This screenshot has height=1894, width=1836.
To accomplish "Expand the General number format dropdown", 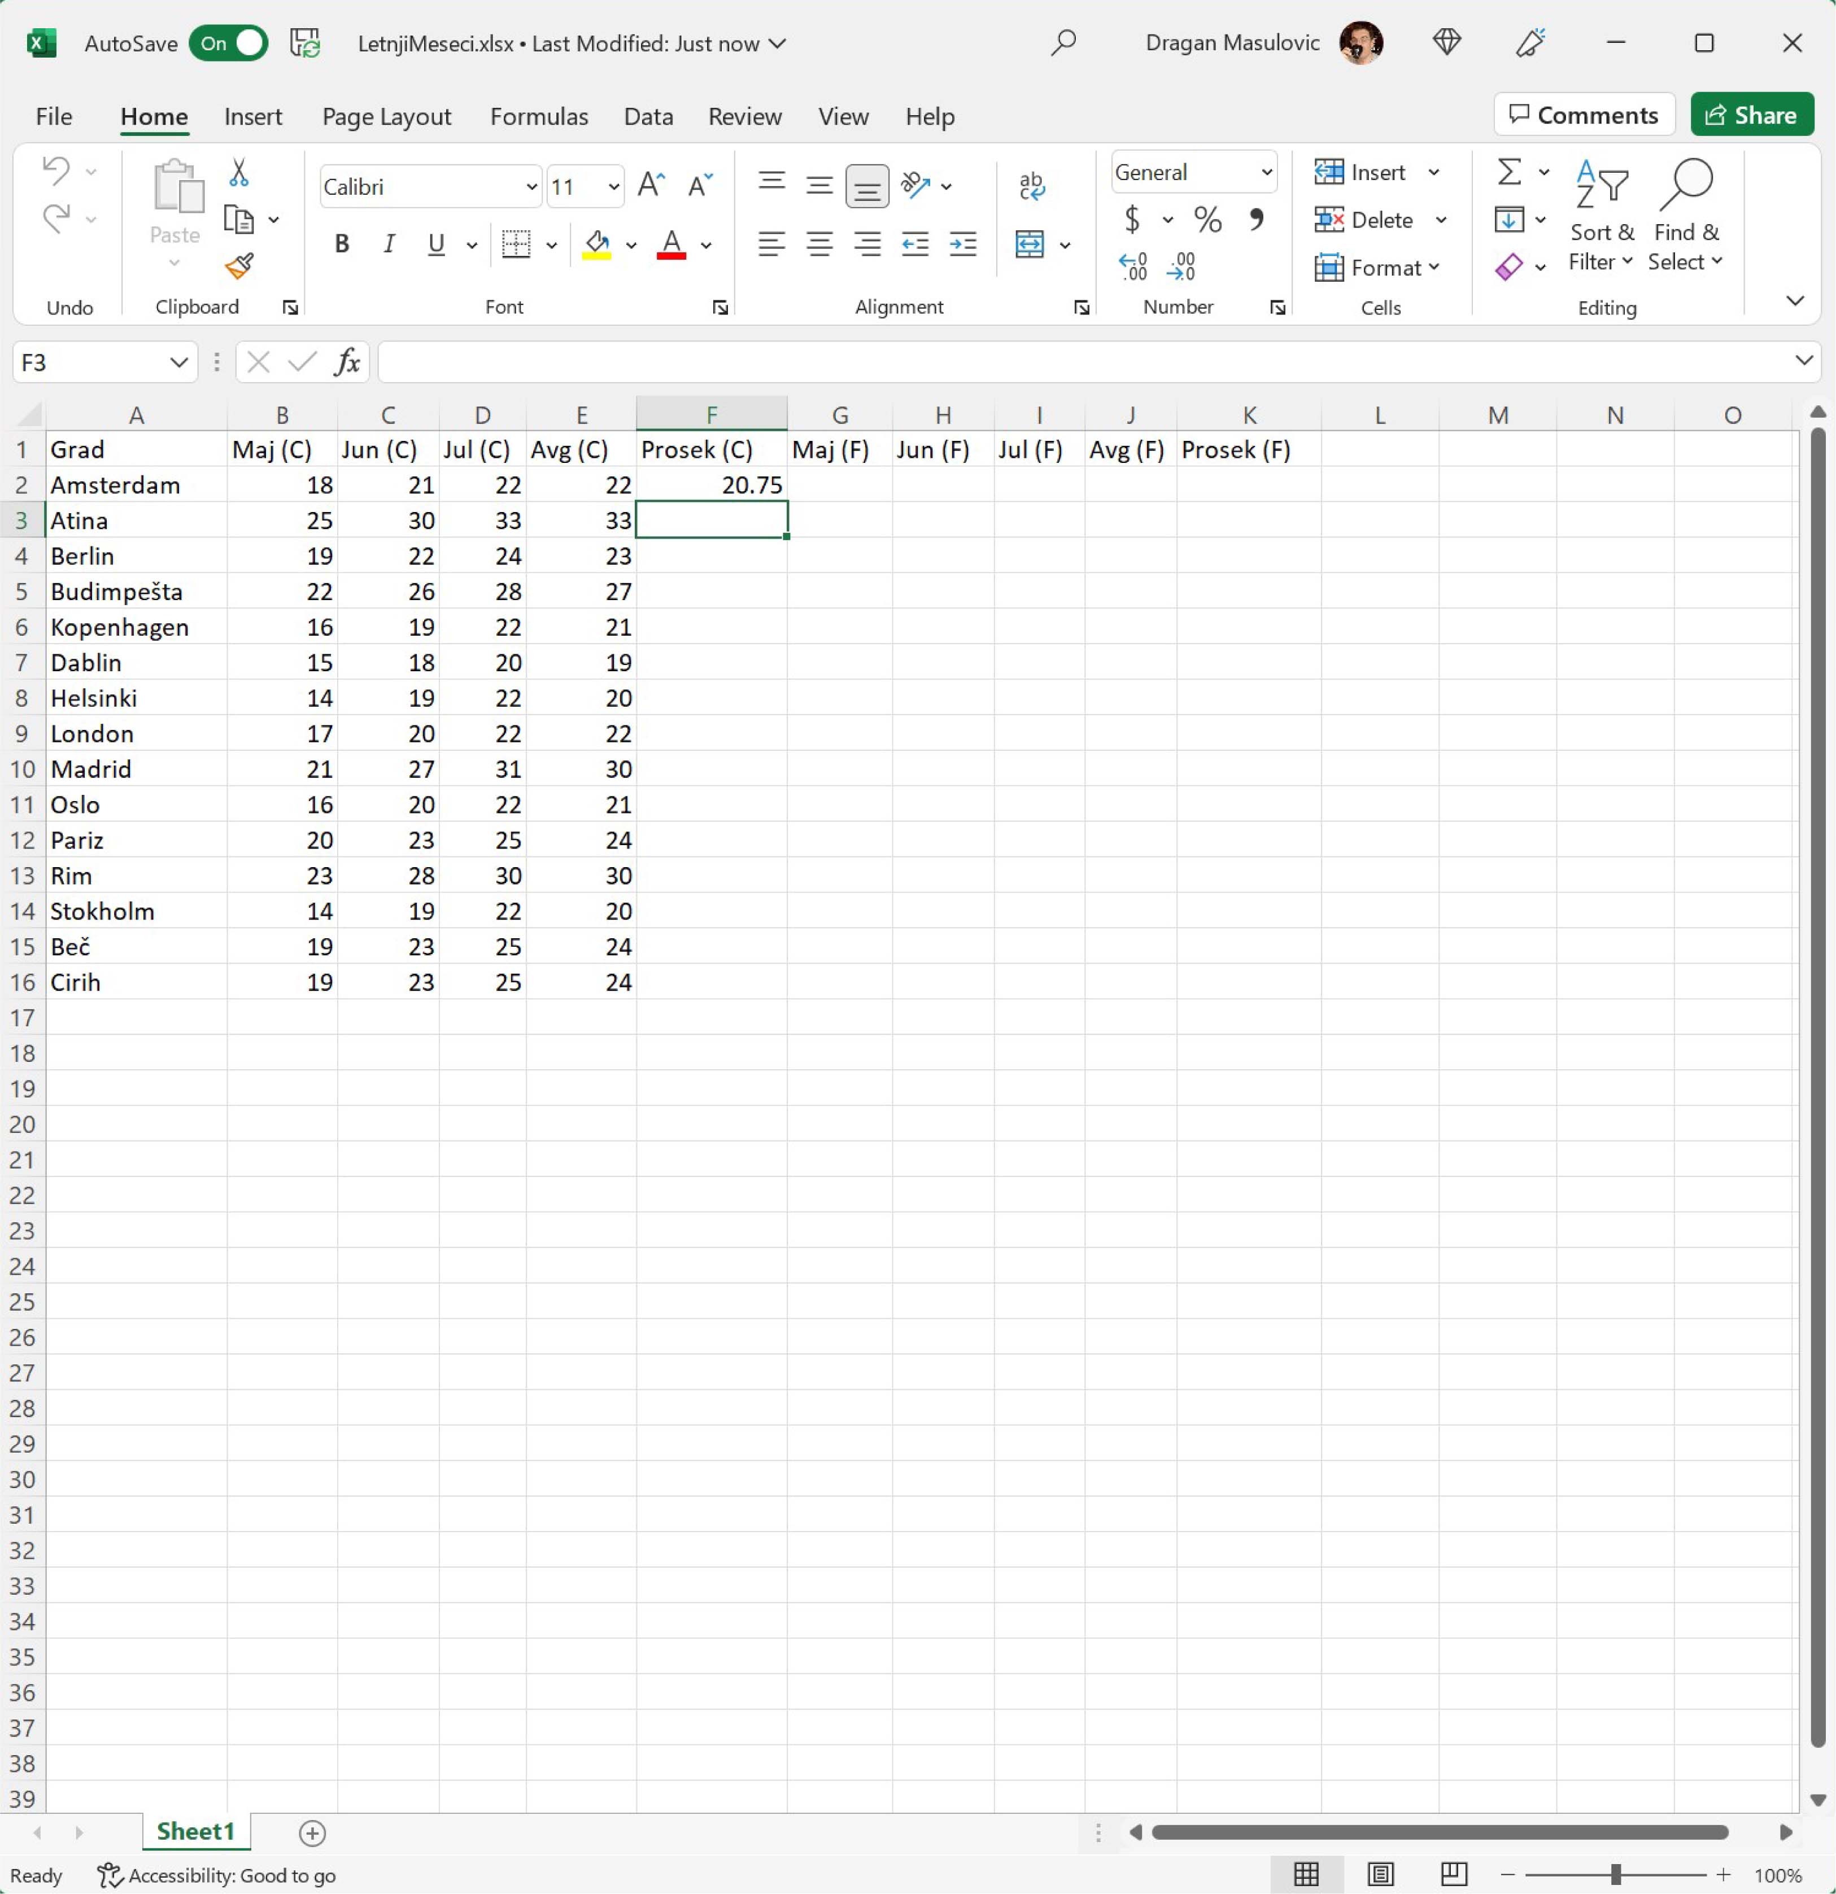I will [1266, 173].
